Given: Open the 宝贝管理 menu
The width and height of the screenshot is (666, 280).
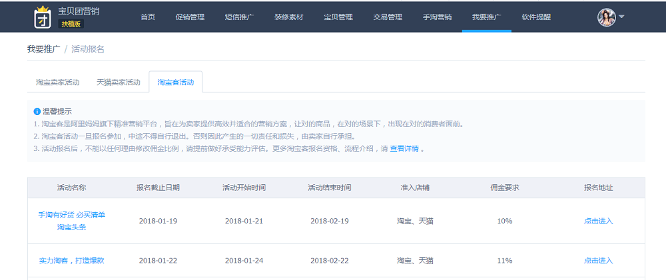Looking at the screenshot, I should [x=338, y=17].
